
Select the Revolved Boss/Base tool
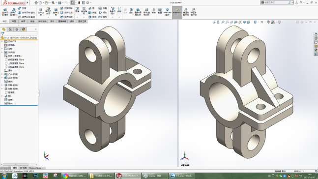[x=13, y=12]
